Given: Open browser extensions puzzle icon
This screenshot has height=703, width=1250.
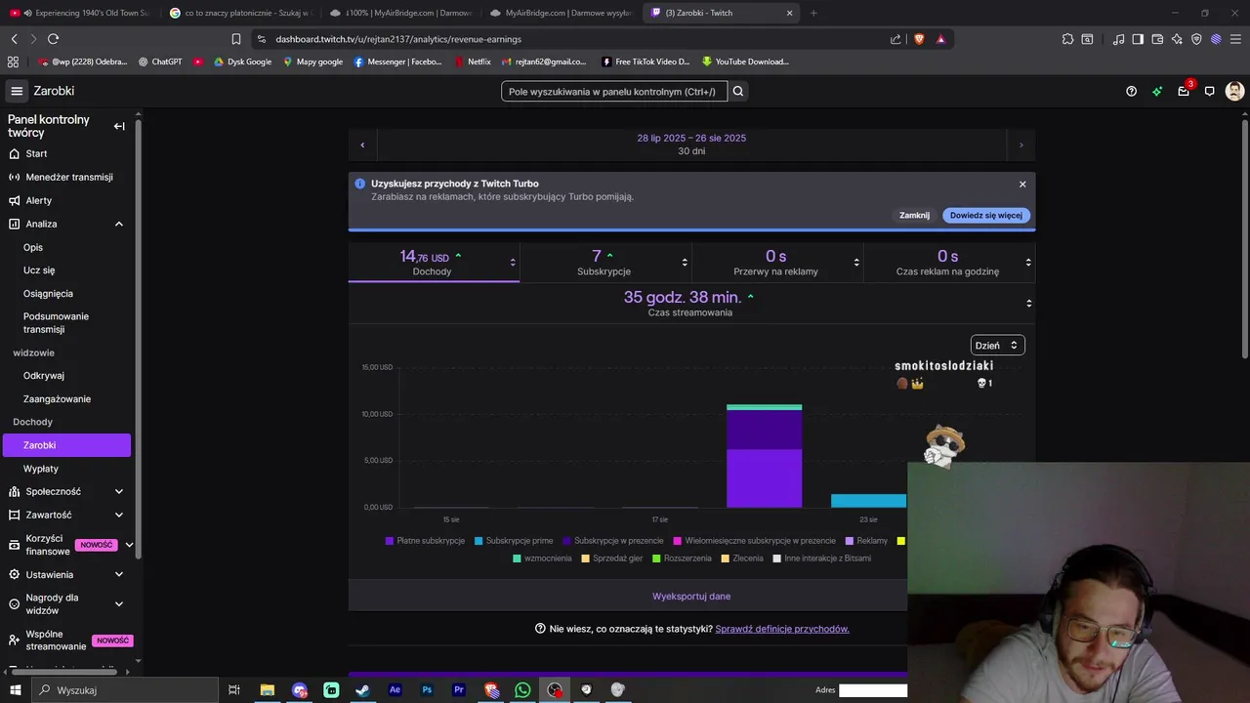Looking at the screenshot, I should click(1067, 39).
